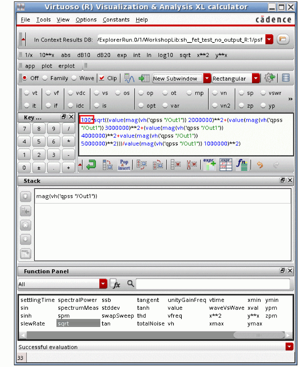Screen dimensions: 299x367
Task: Click keypad number 7 button
Action: click(24, 128)
